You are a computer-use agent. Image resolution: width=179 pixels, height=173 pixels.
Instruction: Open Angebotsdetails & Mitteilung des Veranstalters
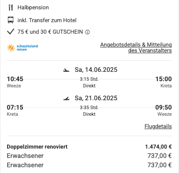coord(136,47)
